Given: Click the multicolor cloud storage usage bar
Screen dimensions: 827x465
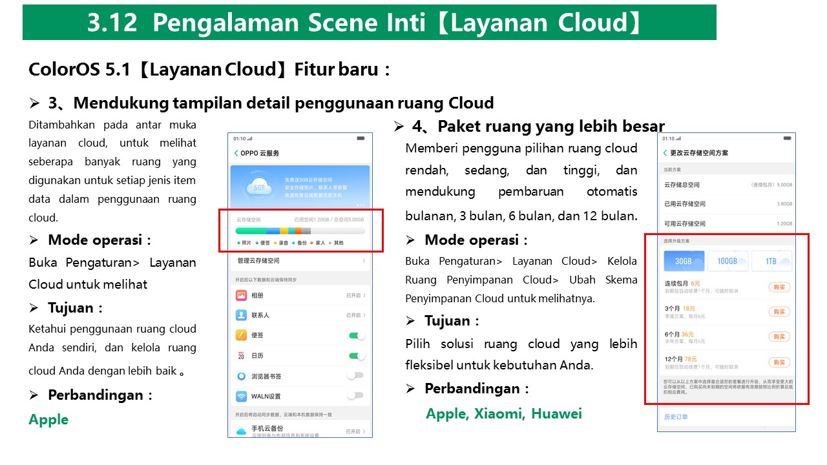Looking at the screenshot, I should coord(300,231).
